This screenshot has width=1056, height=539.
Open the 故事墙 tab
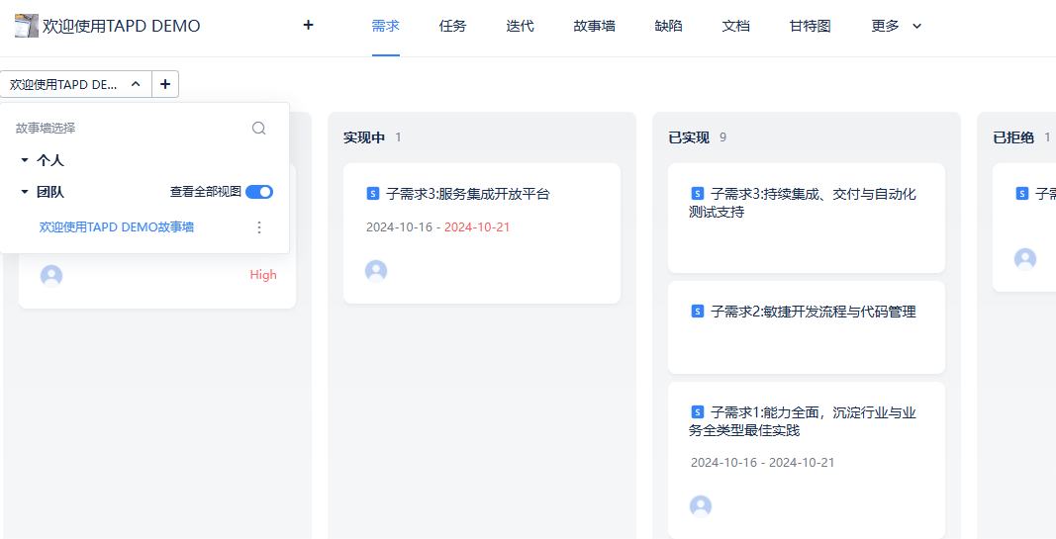(594, 27)
